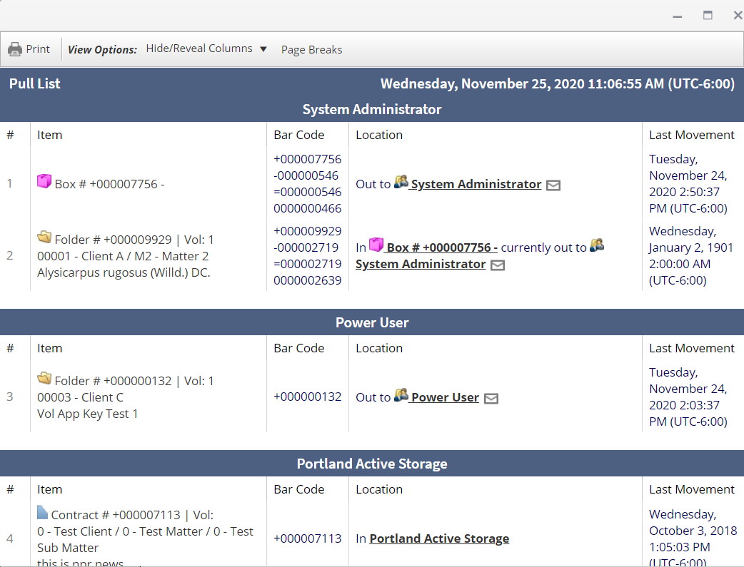This screenshot has width=744, height=567.
Task: Click the '00003 - Client C' text
Action: 80,397
